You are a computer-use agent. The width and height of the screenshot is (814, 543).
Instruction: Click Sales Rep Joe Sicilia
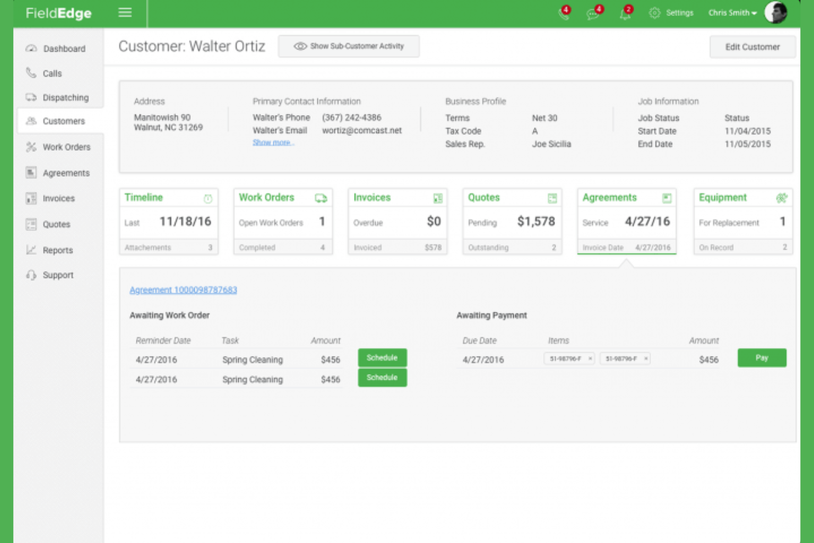552,144
